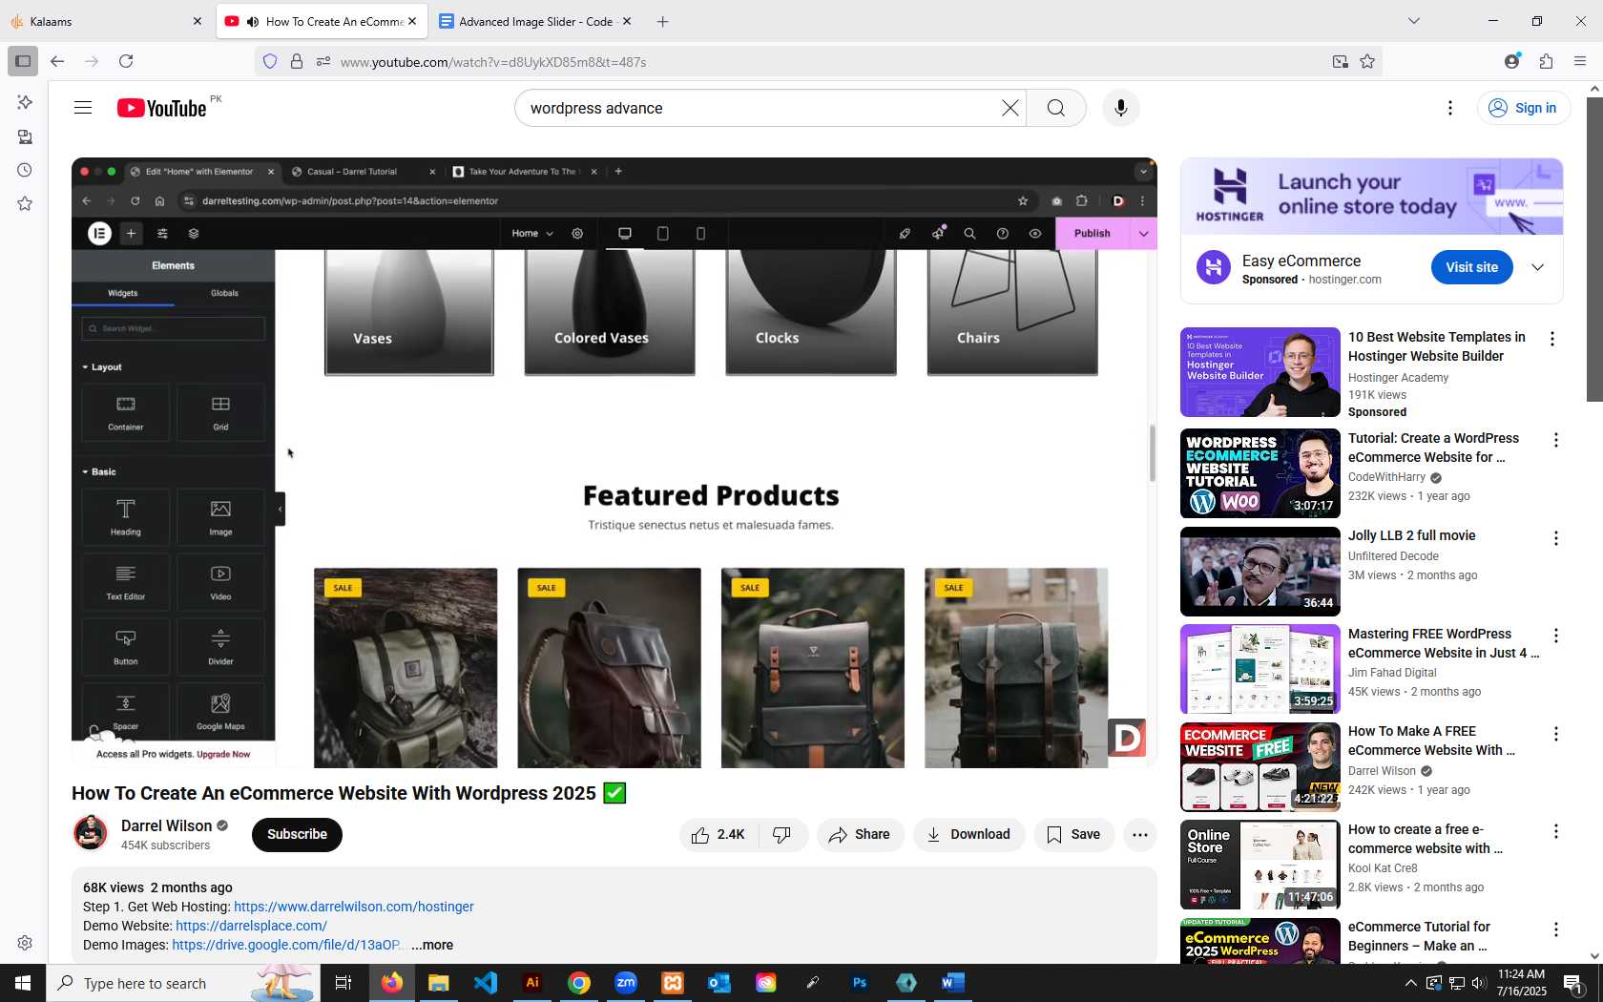Open YouTube hamburger guide menu

tap(83, 108)
